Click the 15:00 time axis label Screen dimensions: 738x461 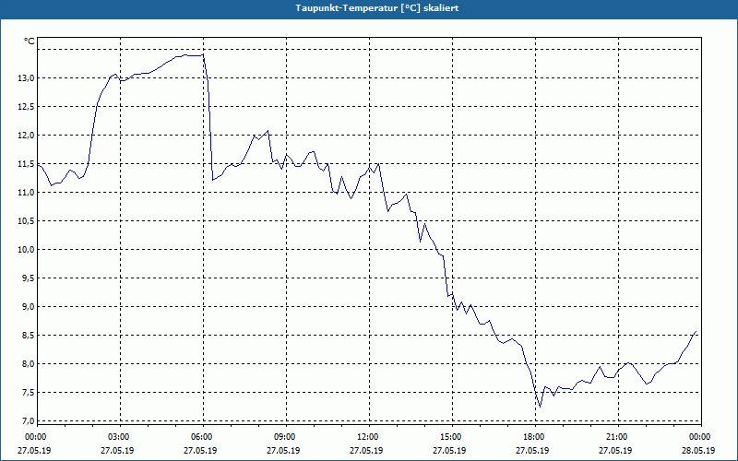[x=449, y=437]
